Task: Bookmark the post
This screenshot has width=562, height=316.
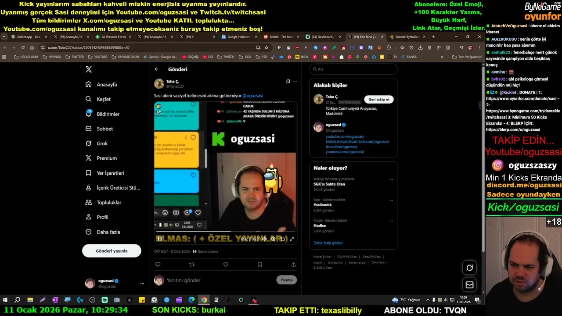Action: (x=259, y=264)
